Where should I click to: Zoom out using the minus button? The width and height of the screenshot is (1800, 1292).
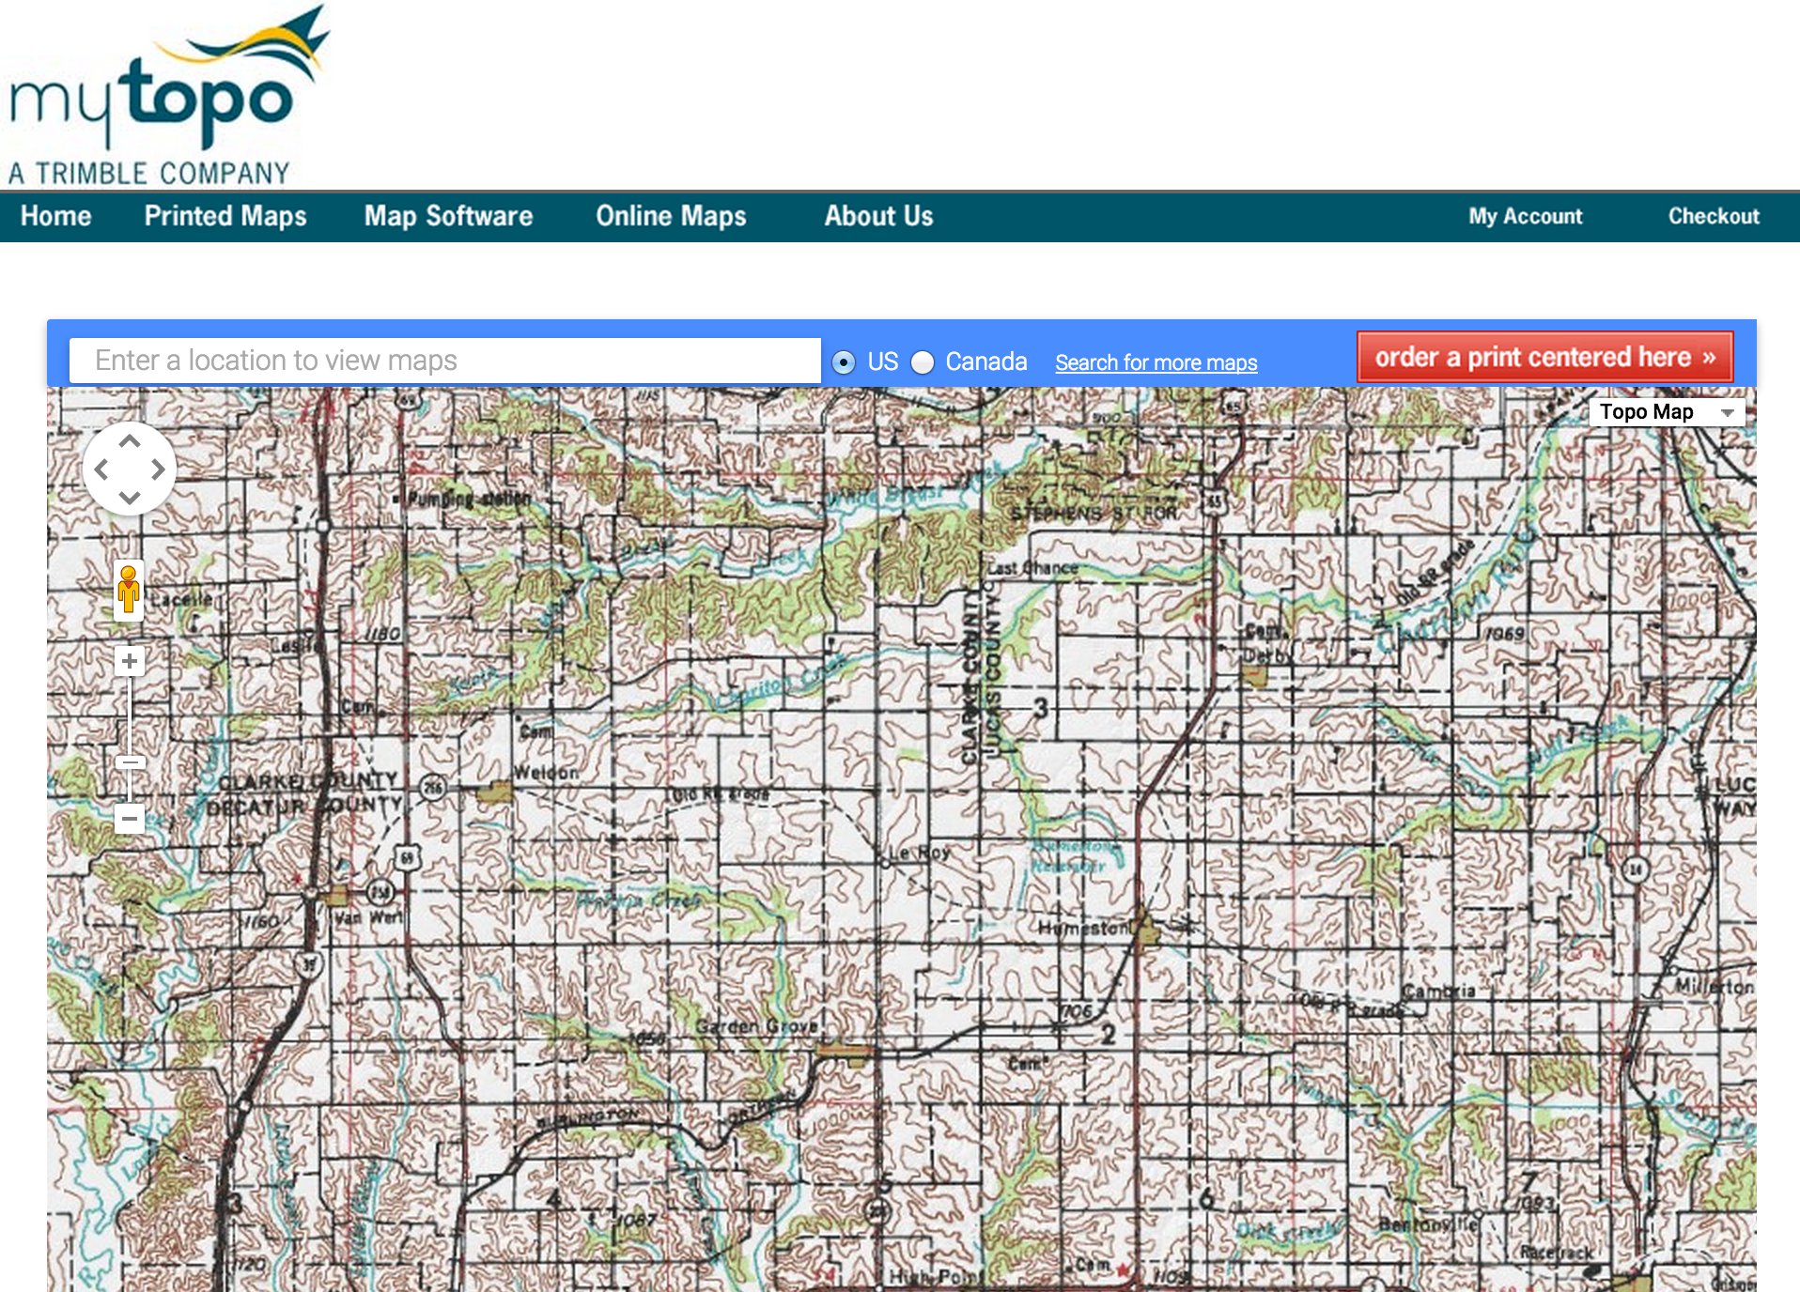coord(130,819)
